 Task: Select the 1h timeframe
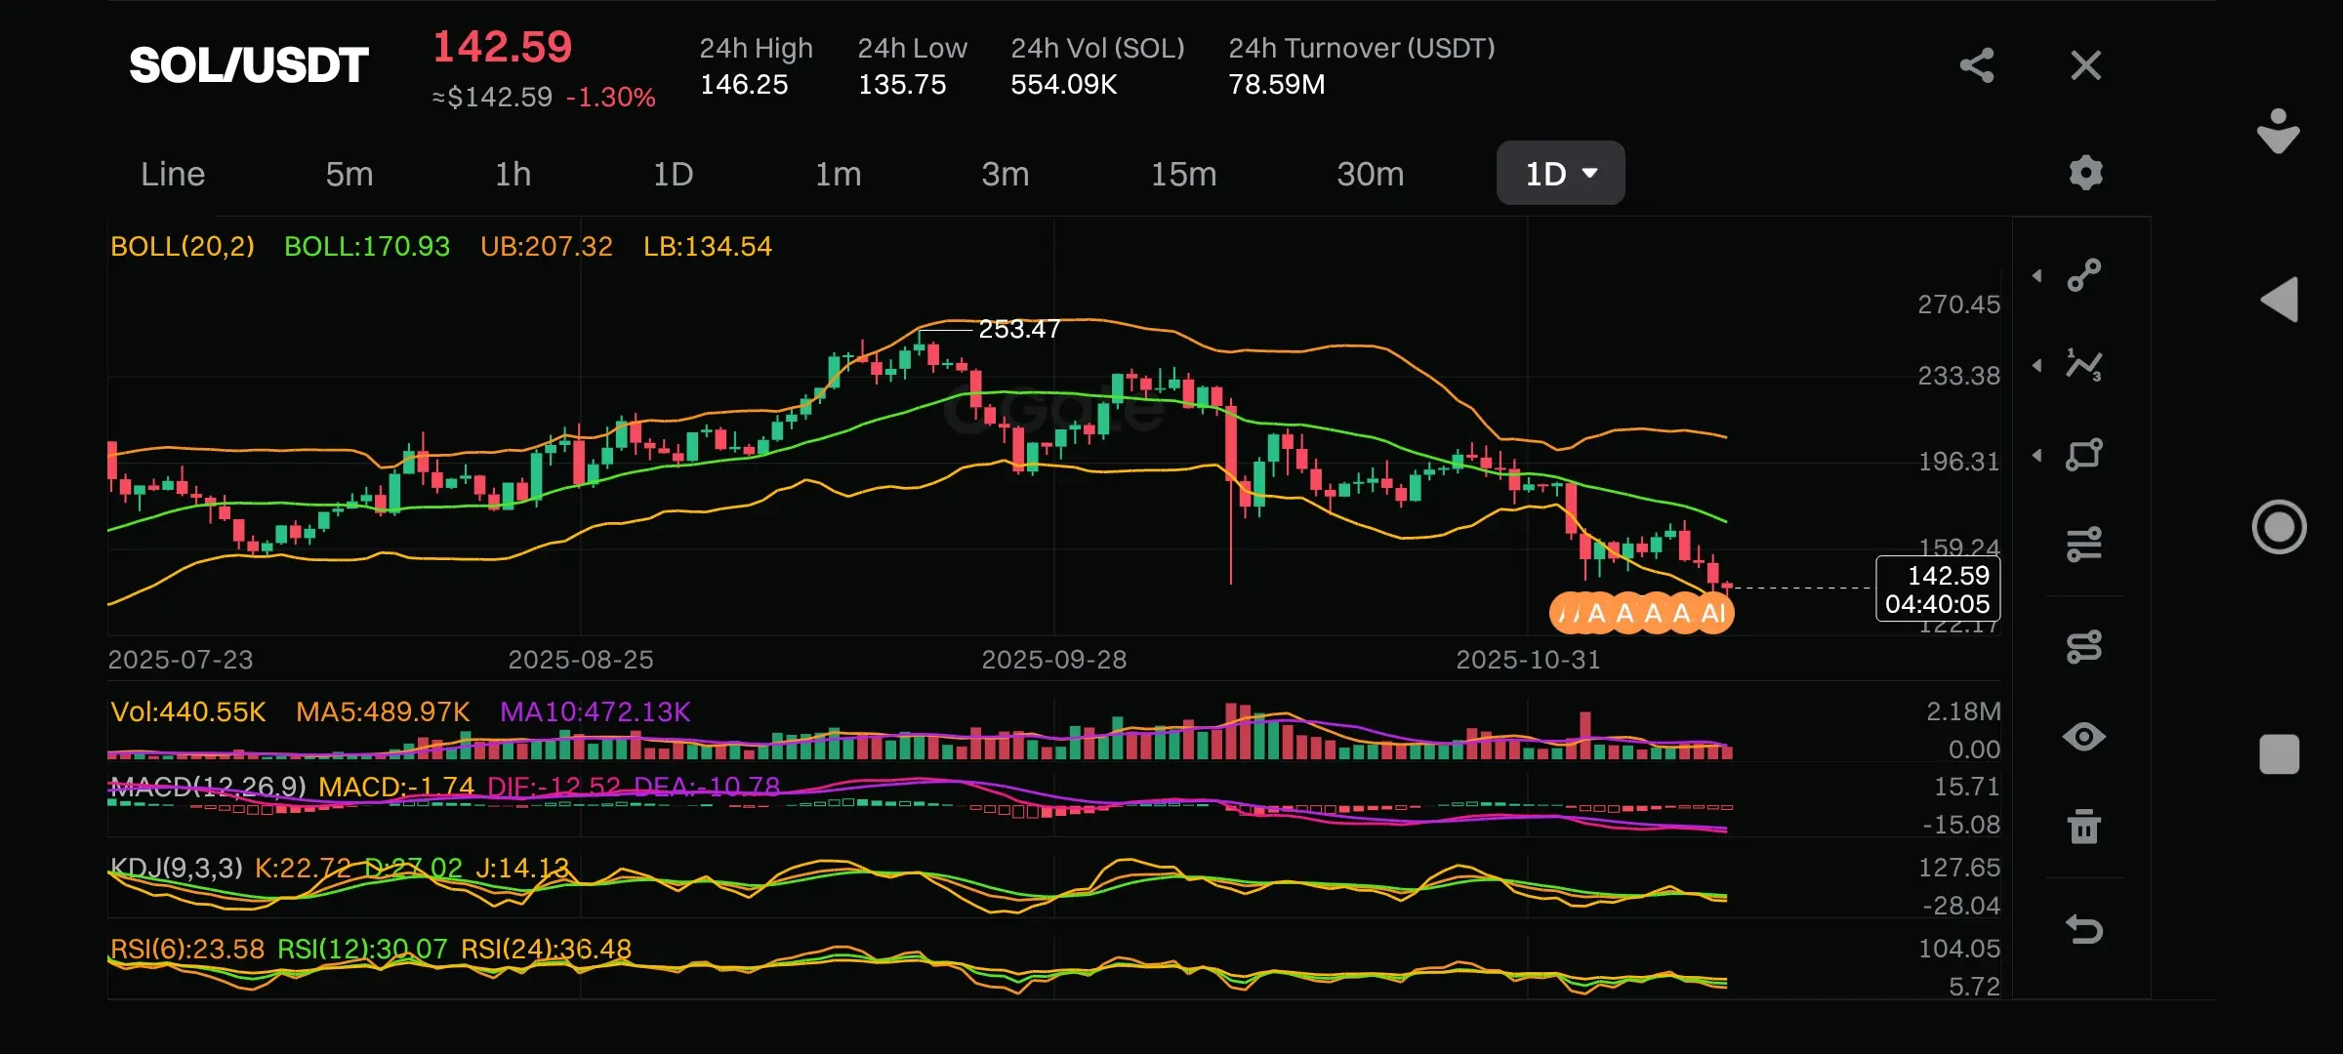click(513, 174)
